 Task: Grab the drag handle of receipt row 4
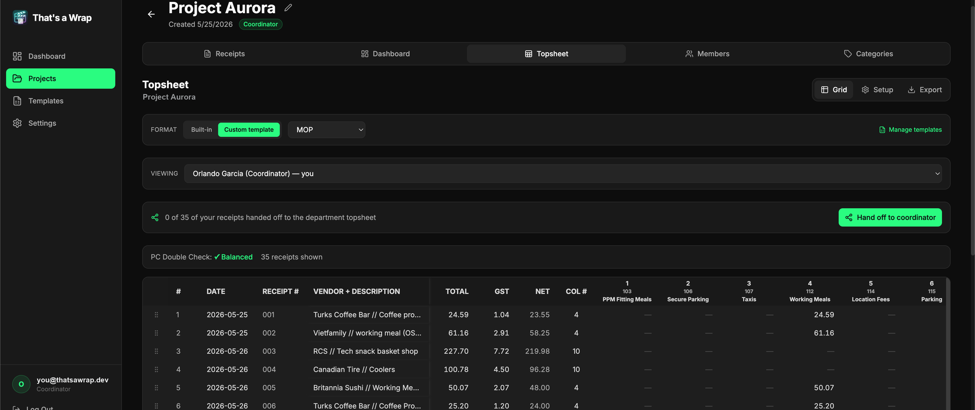(x=156, y=369)
